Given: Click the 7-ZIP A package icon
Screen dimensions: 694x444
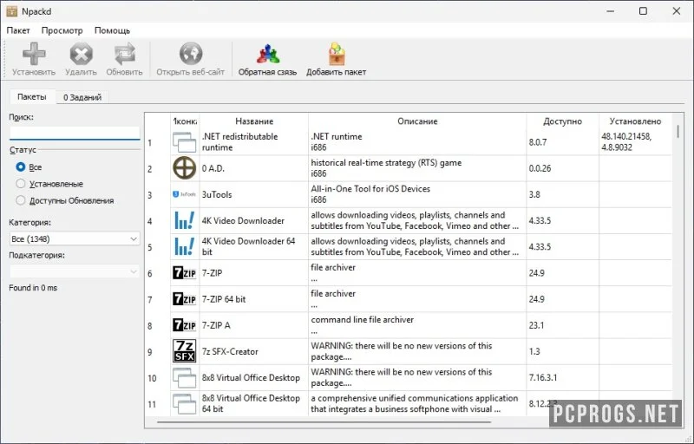Looking at the screenshot, I should point(184,325).
